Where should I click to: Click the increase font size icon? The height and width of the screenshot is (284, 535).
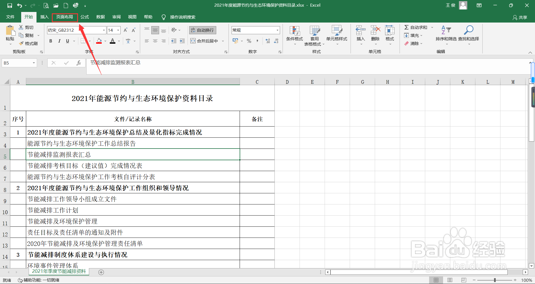click(x=125, y=30)
